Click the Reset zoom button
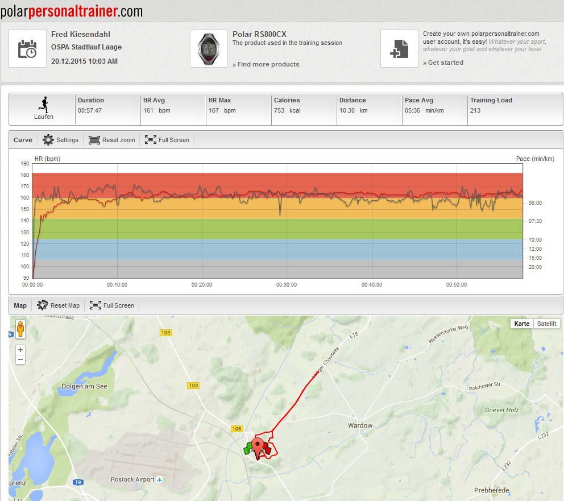 click(112, 140)
